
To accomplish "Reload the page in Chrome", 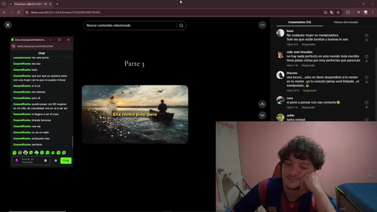I will (18, 12).
